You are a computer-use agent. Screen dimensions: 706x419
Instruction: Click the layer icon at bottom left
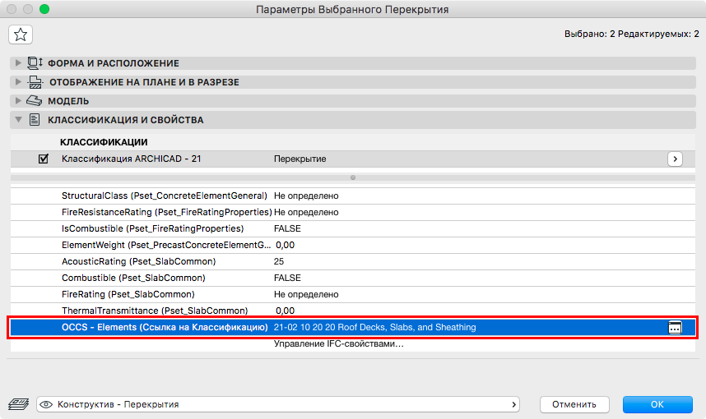tap(18, 404)
